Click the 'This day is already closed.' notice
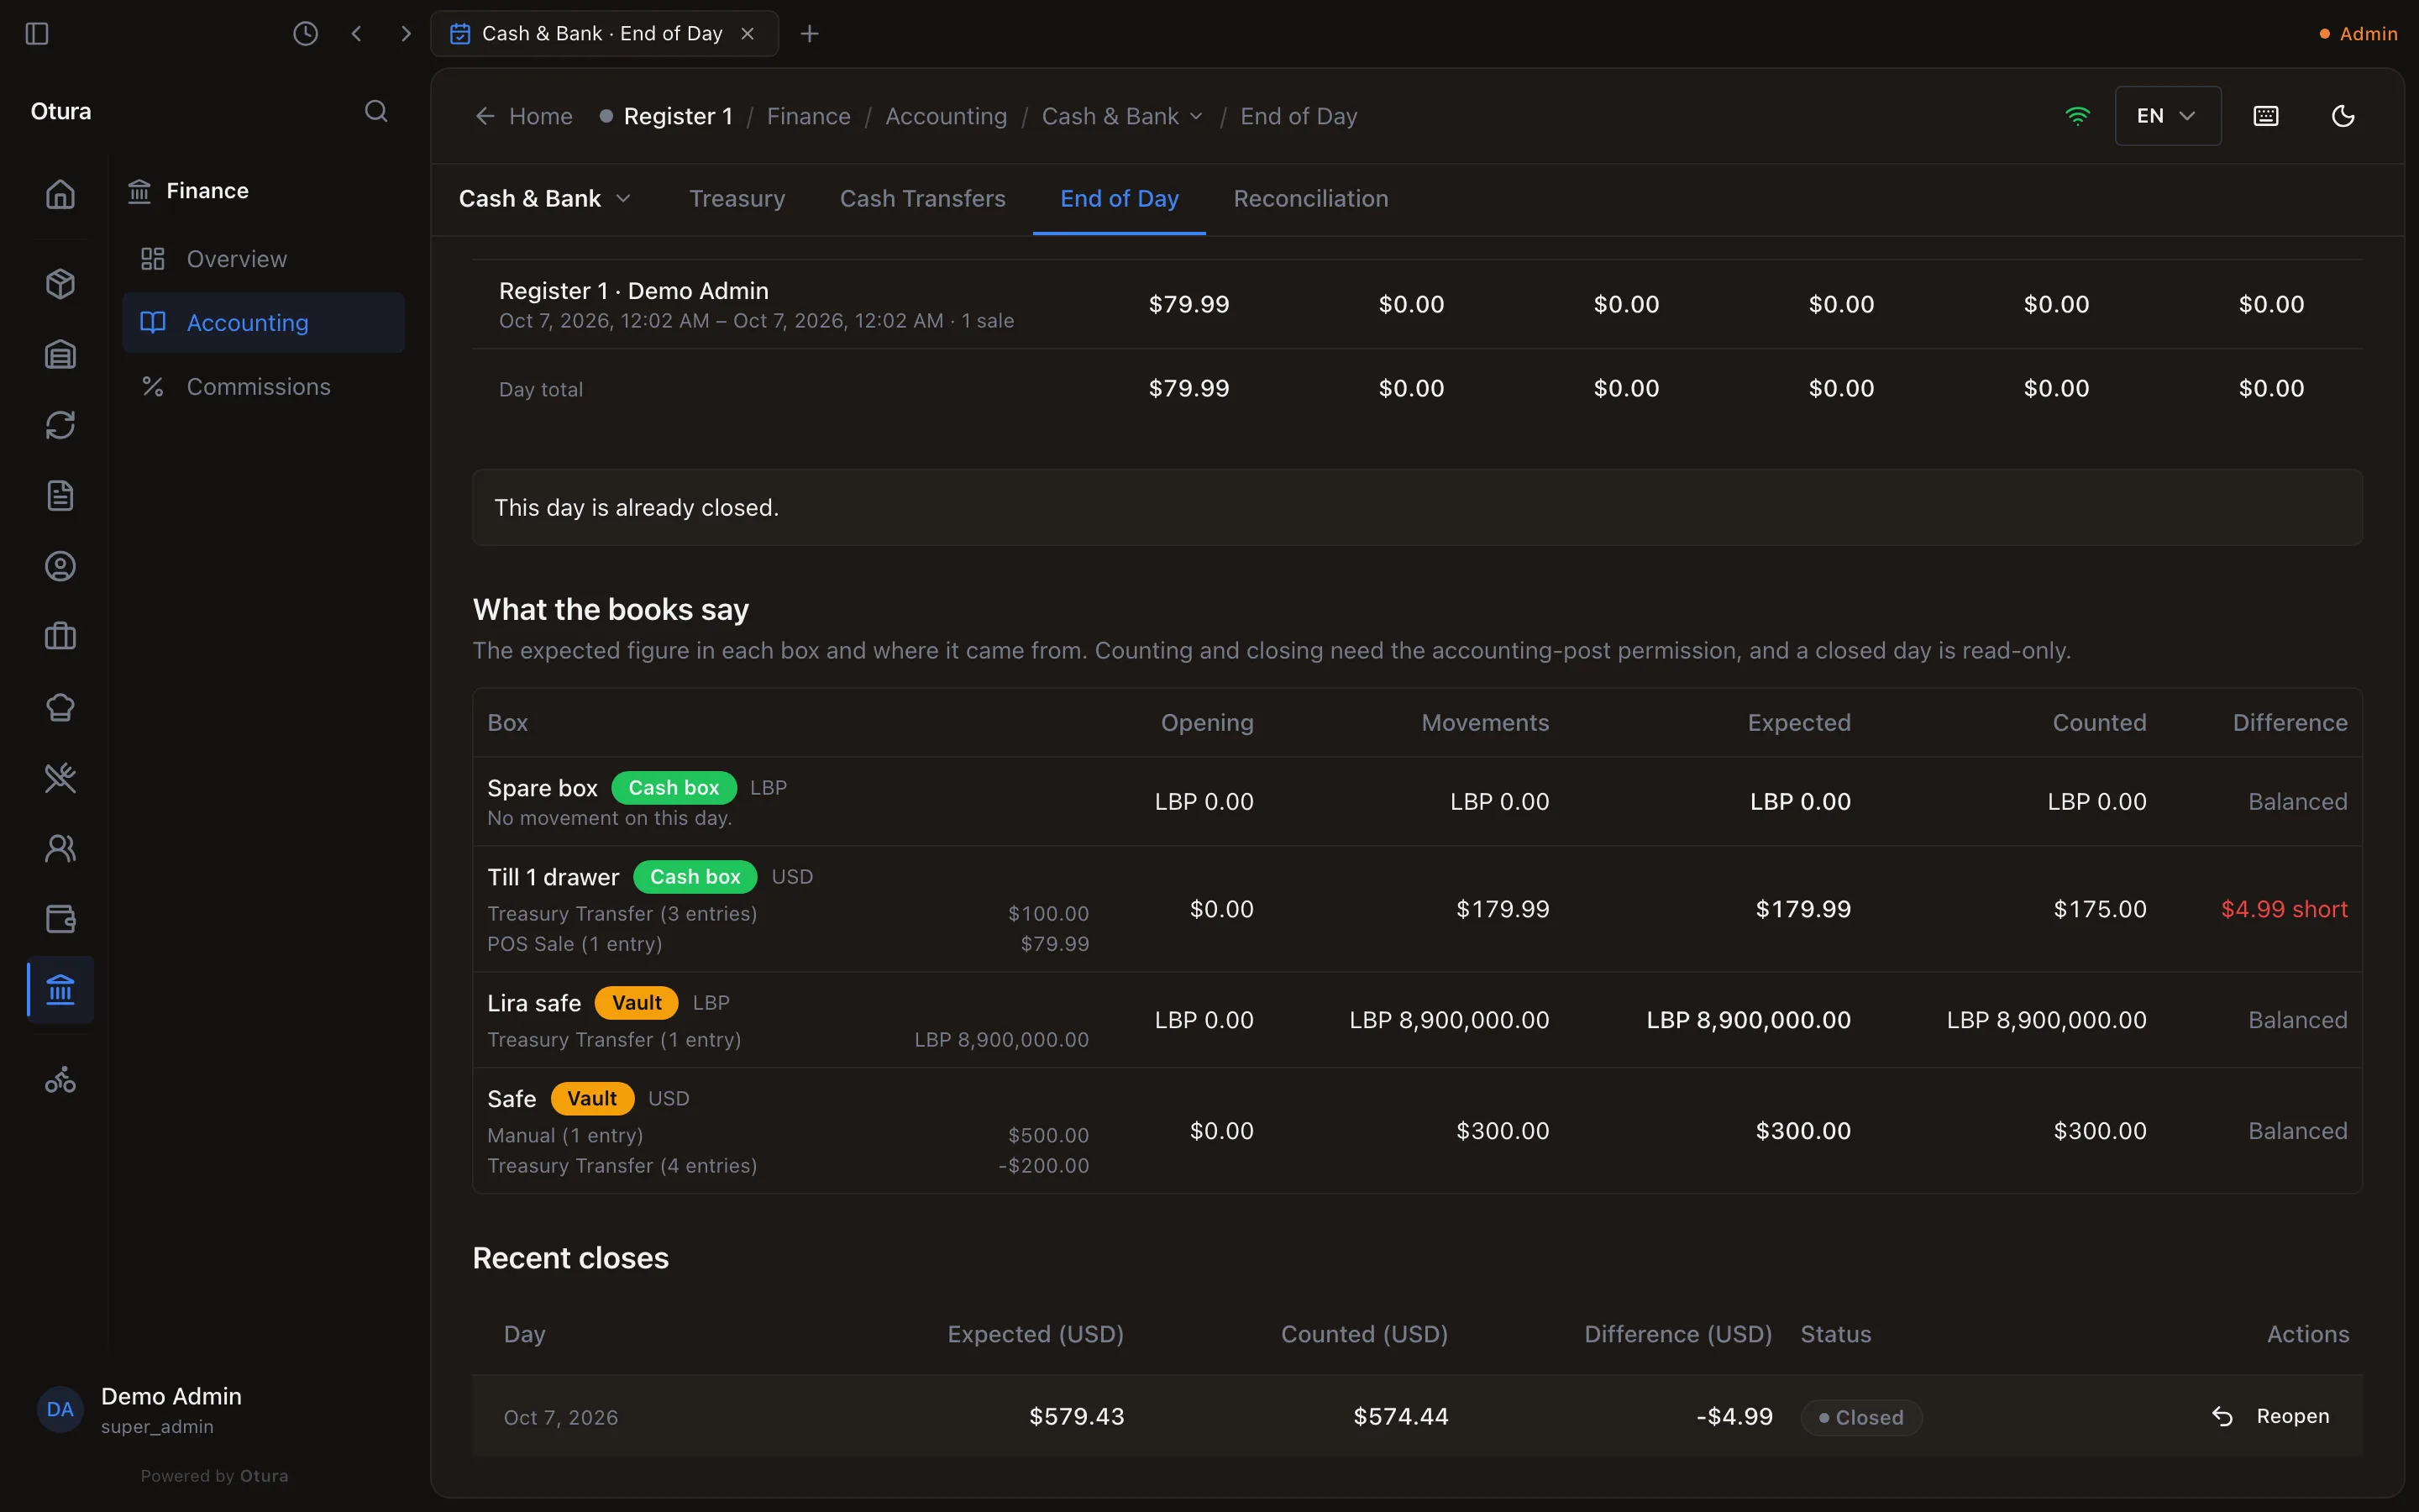This screenshot has height=1512, width=2419. coord(1416,507)
